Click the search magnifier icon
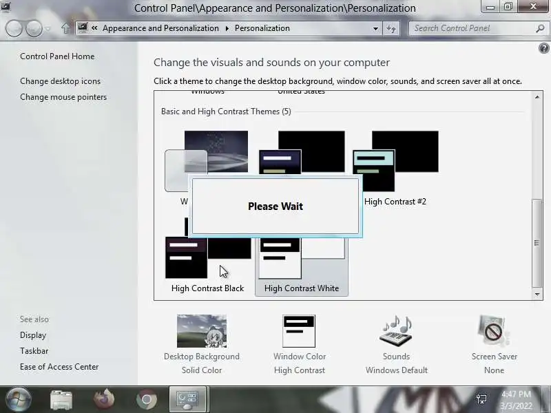The height and width of the screenshot is (413, 551). point(540,28)
